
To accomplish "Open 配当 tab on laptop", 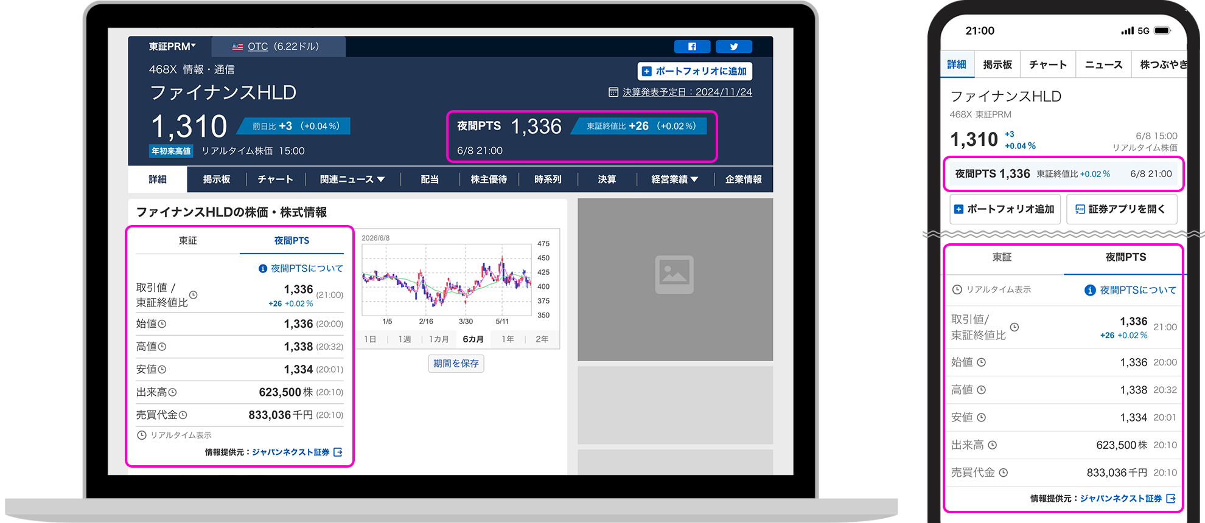I will (430, 179).
